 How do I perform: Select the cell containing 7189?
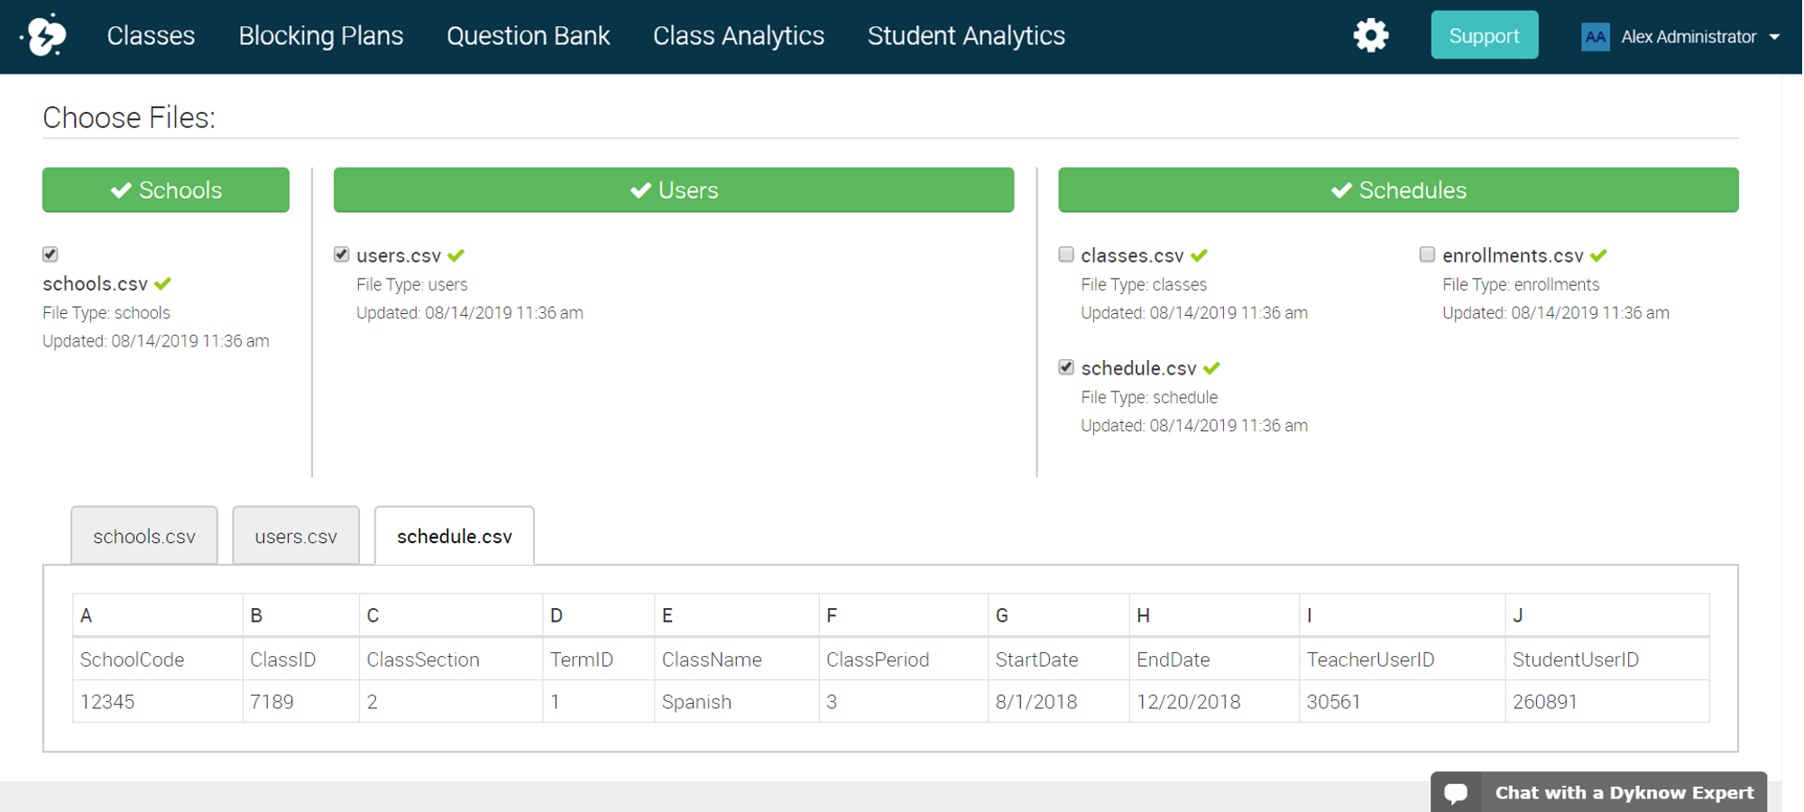pyautogui.click(x=301, y=702)
